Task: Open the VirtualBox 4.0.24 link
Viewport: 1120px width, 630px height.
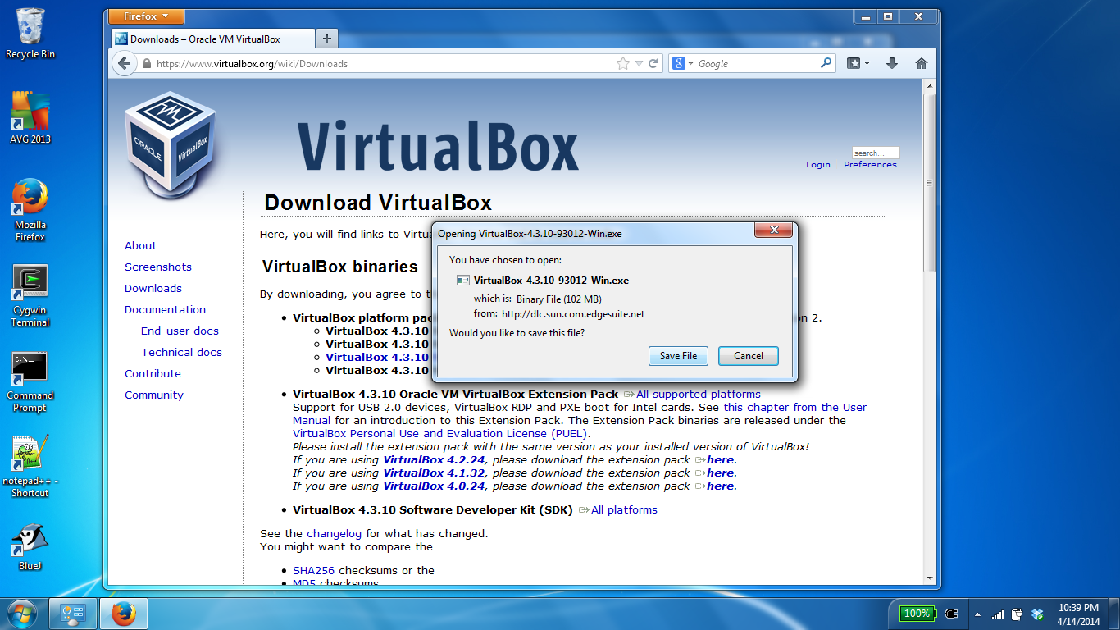Action: tap(435, 486)
